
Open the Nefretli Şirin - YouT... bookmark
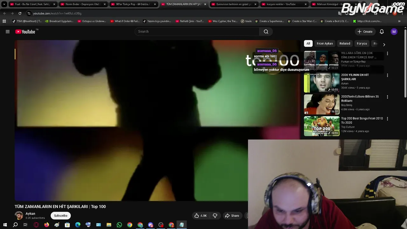(190, 21)
